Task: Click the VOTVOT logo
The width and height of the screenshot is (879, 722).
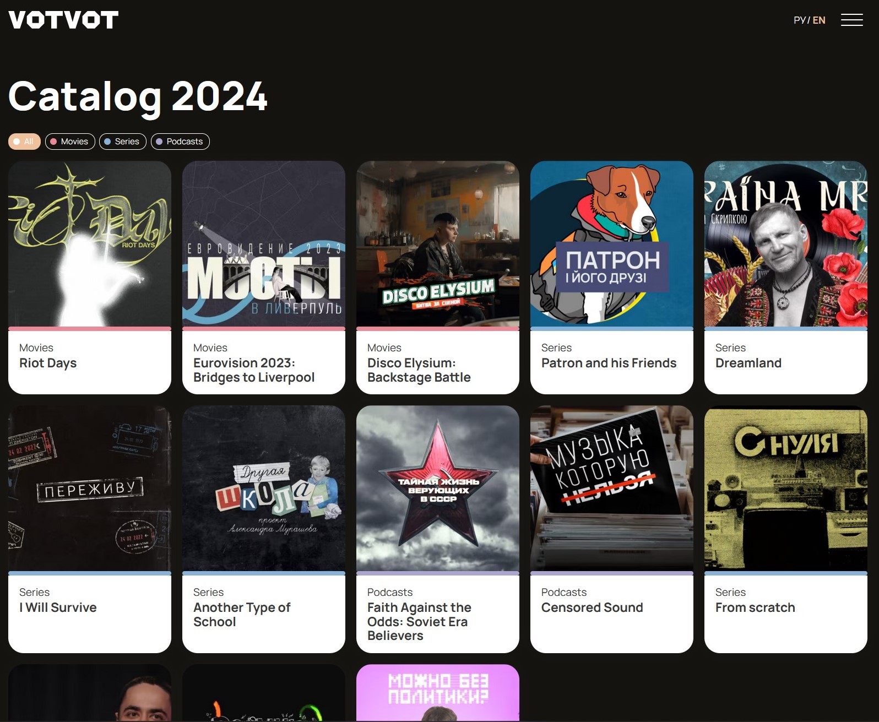Action: tap(63, 20)
